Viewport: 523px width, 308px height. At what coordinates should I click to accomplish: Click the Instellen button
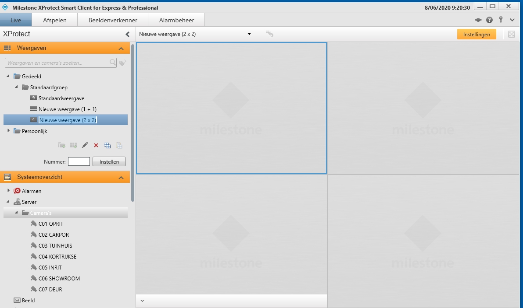coord(109,161)
